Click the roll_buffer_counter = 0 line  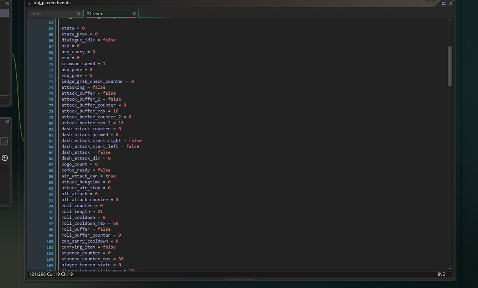(91, 235)
